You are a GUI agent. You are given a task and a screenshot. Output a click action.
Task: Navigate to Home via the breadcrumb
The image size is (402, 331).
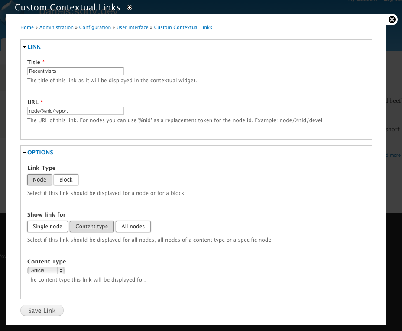pyautogui.click(x=27, y=27)
